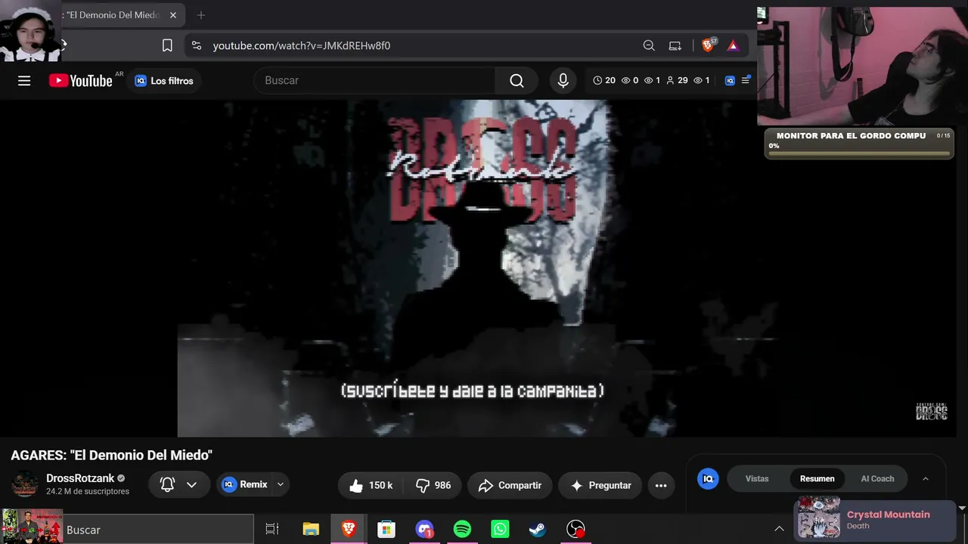Click the zoom-out magnifier in address bar
Image resolution: width=968 pixels, height=544 pixels.
(x=649, y=45)
